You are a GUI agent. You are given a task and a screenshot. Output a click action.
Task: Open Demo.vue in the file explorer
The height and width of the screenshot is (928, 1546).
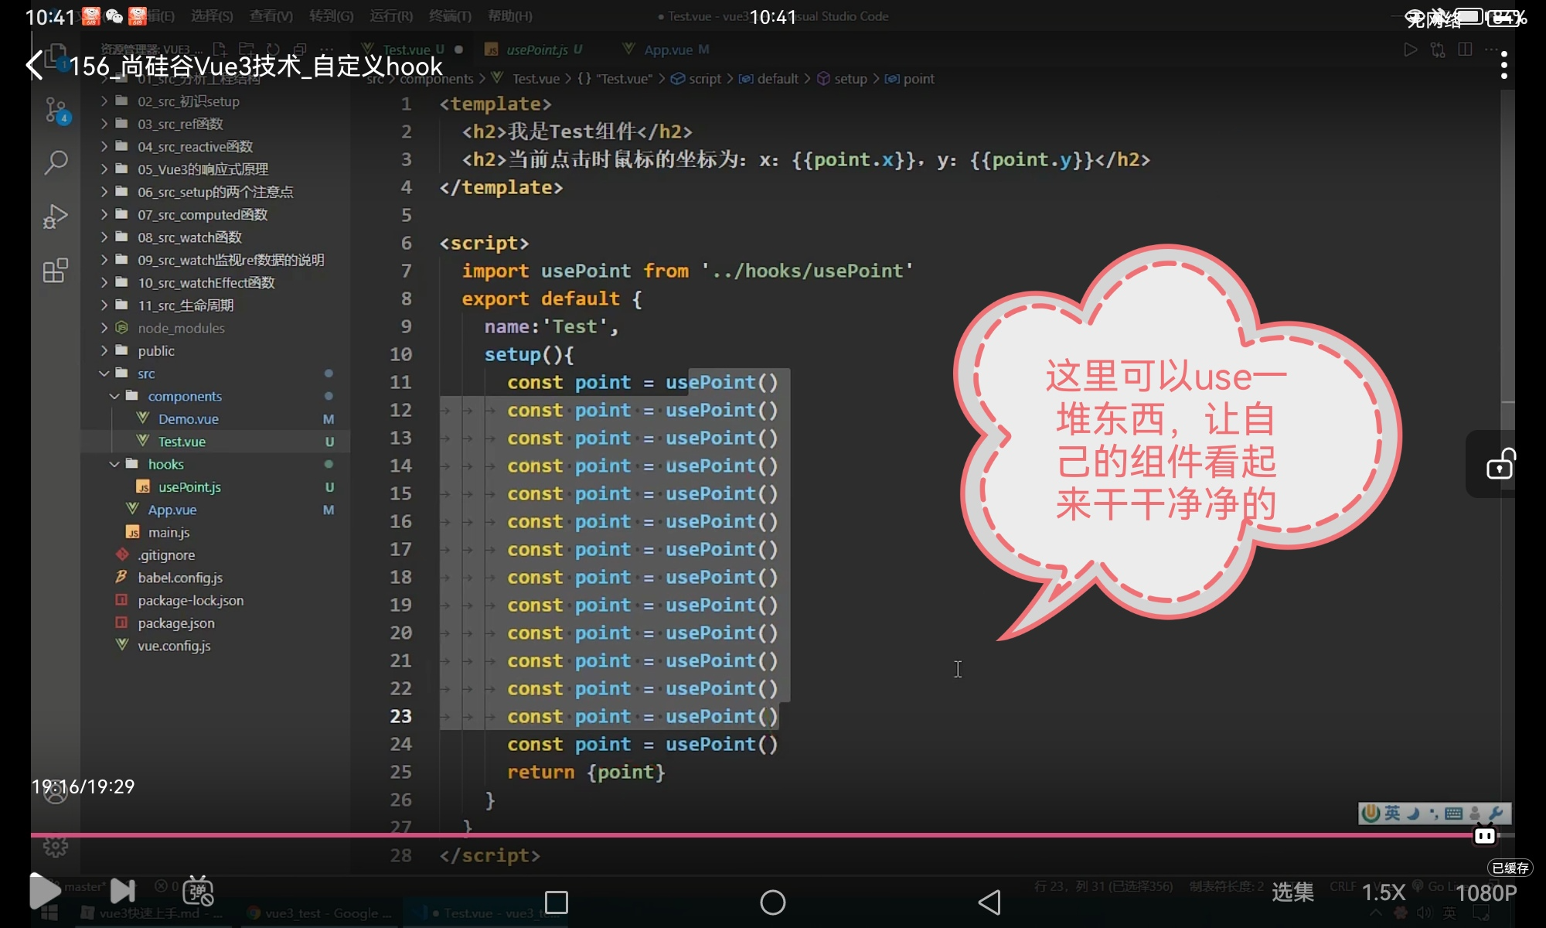coord(188,418)
